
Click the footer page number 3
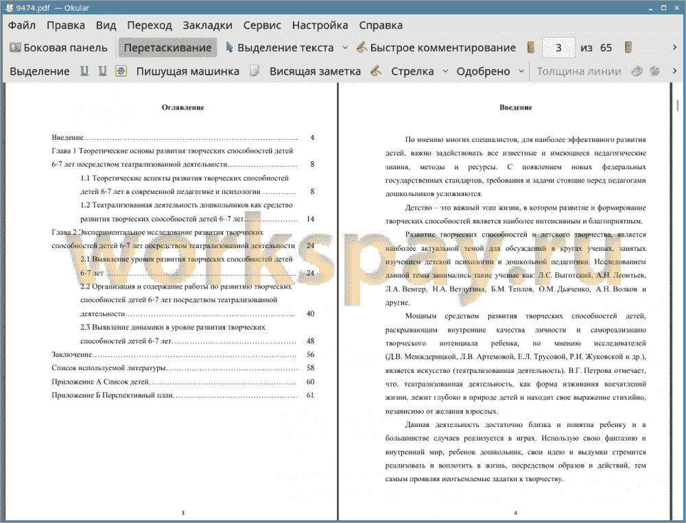click(183, 513)
